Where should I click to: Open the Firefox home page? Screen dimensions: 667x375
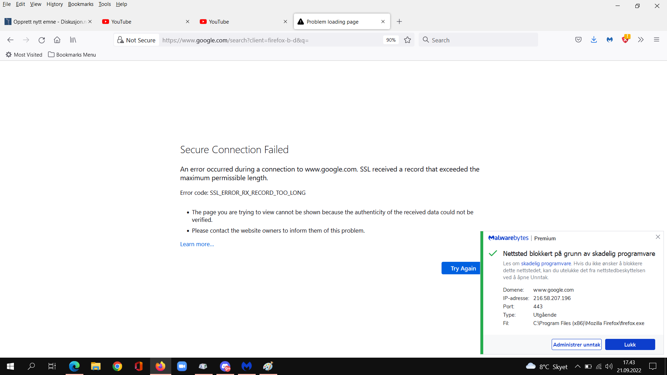[x=57, y=40]
